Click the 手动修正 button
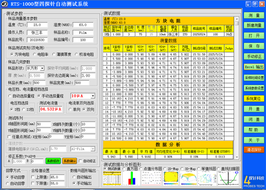The width and height of the screenshot is (266, 190). pyautogui.click(x=254, y=56)
